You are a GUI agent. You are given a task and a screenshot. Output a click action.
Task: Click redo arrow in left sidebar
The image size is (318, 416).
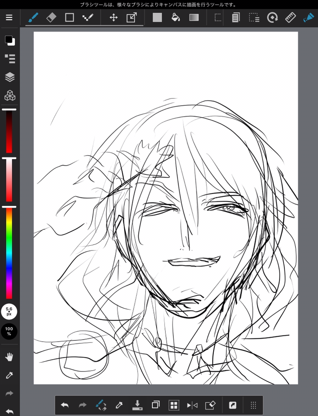pos(9,394)
